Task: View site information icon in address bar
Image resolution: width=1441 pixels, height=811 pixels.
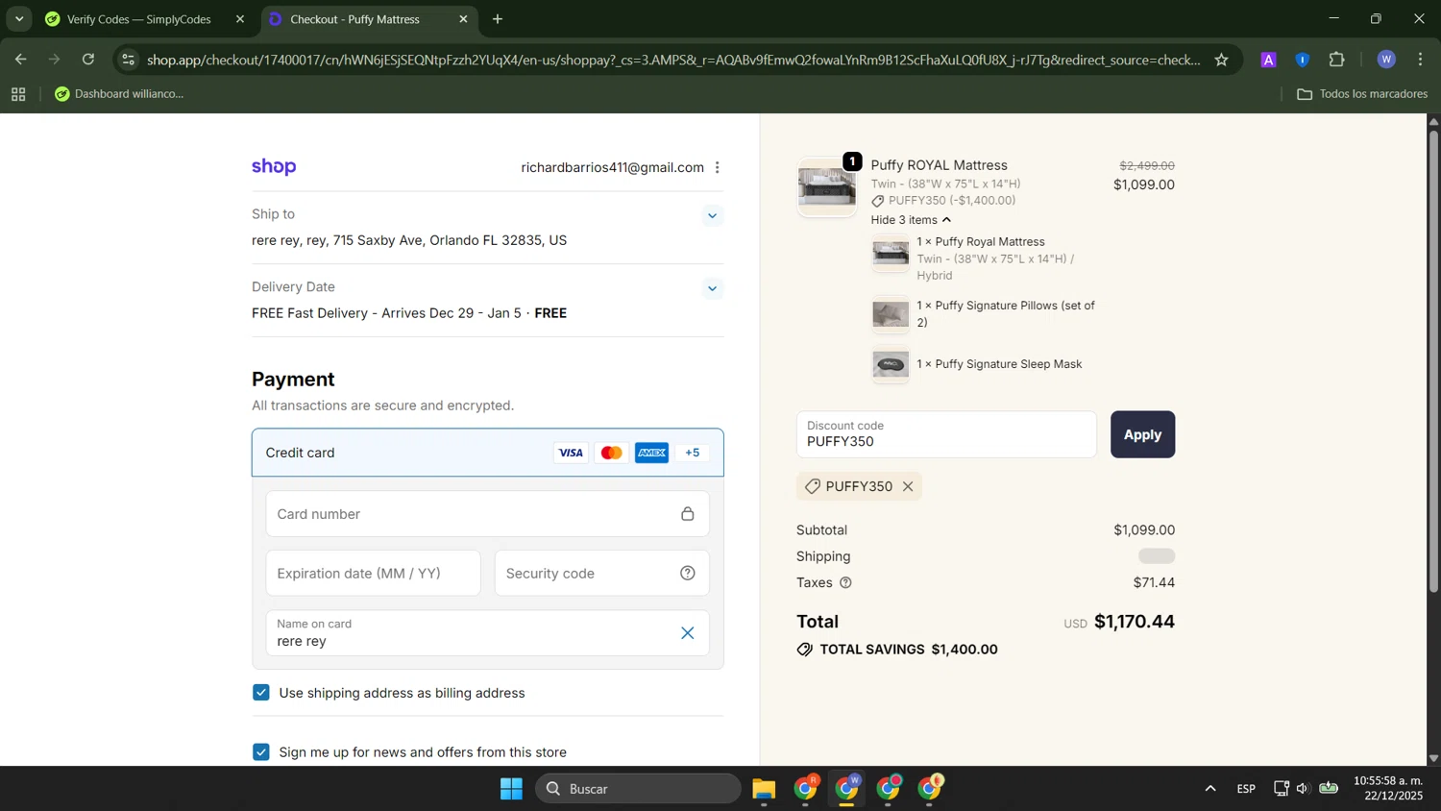Action: click(129, 60)
